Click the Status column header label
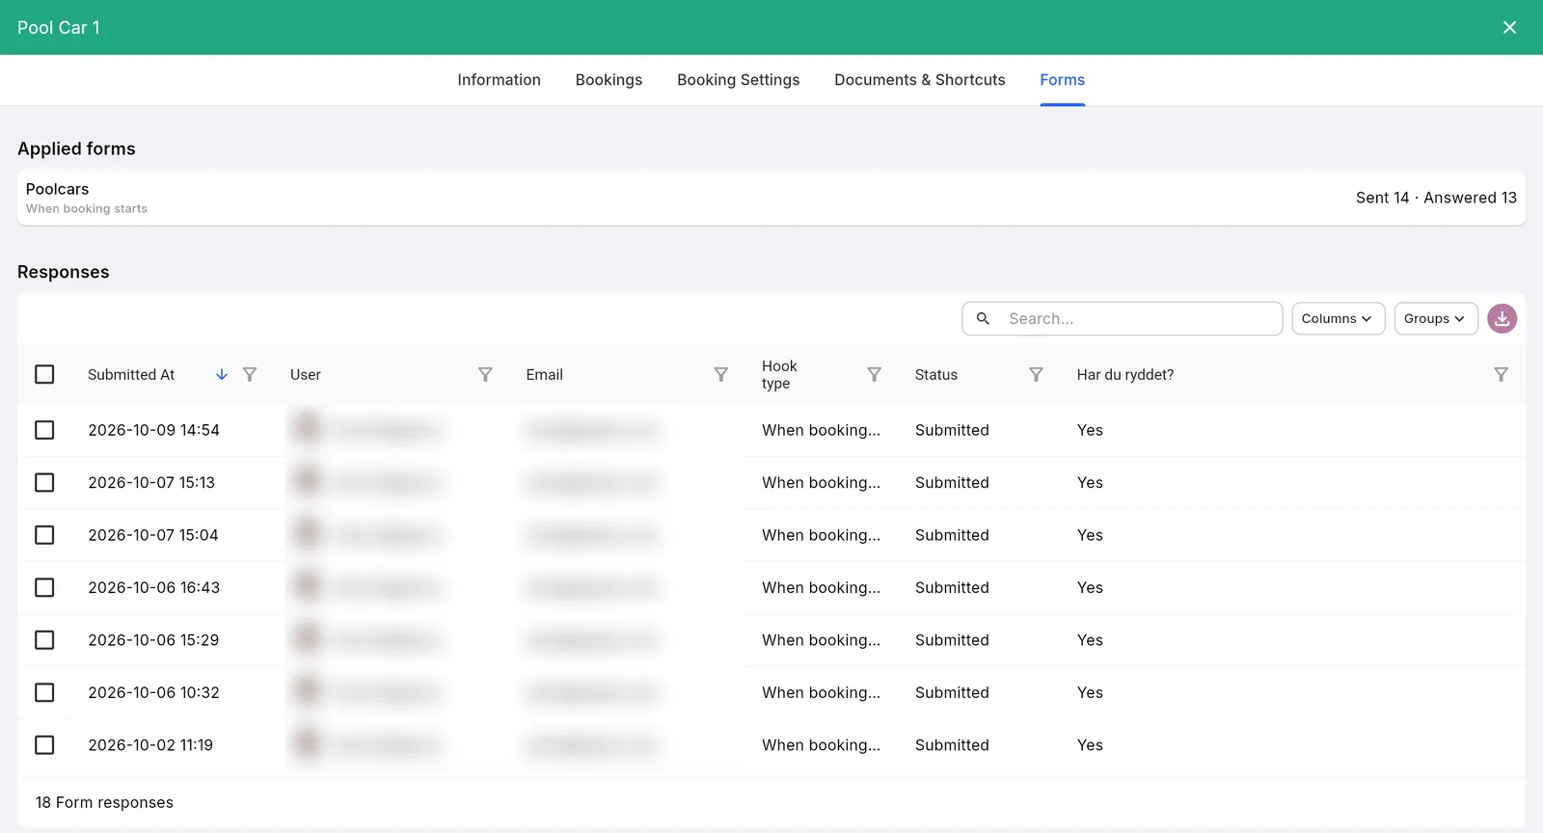Viewport: 1543px width, 833px height. tap(935, 374)
